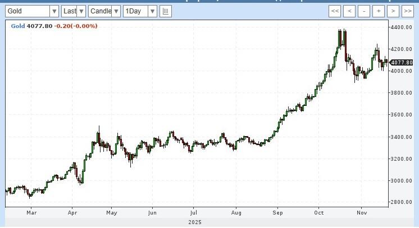The image size is (419, 228).
Task: Zoom in using the plus button
Action: tap(379, 11)
